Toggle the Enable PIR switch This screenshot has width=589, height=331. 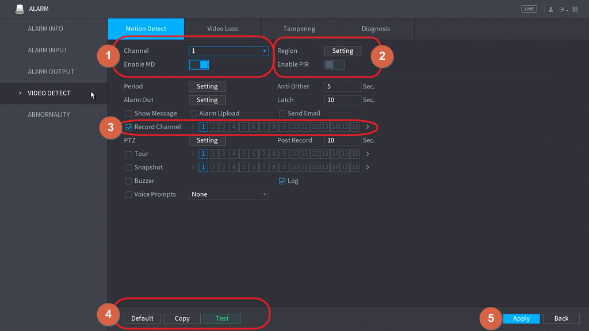click(x=334, y=64)
